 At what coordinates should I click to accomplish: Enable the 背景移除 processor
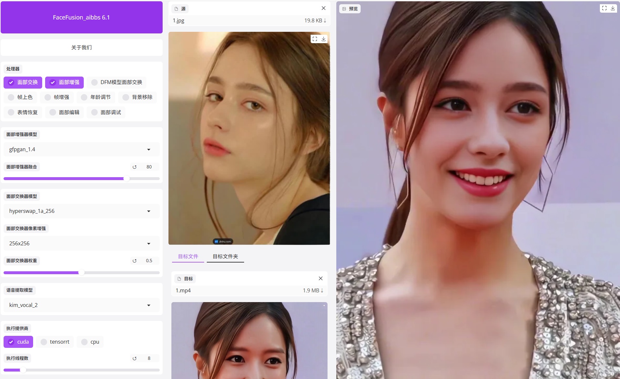coord(138,97)
